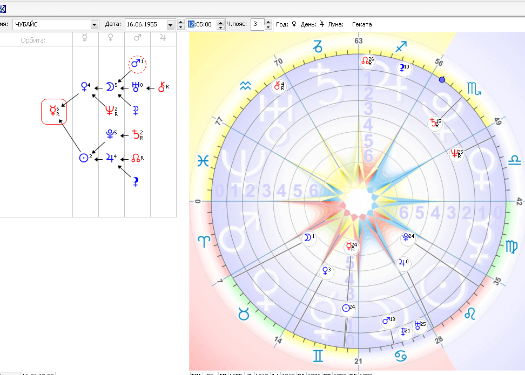Click the red Mercury 24 marker on the wheel
This screenshot has width=525, height=375.
(351, 247)
